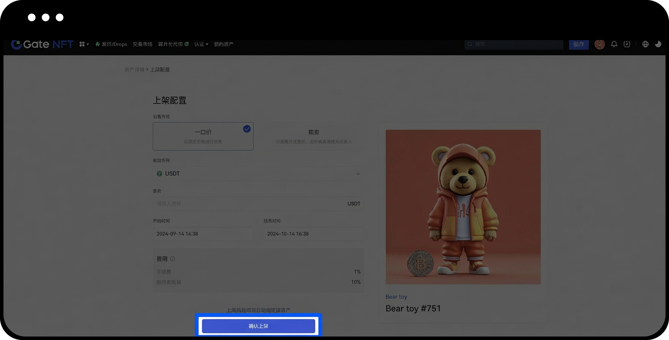Open the notifications bell icon
Screen dimensions: 669x340
(614, 44)
